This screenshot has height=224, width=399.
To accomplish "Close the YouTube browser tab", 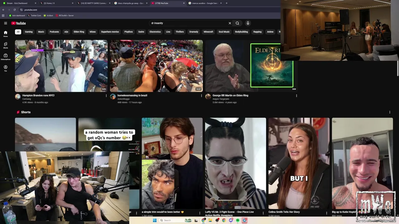I will 184,3.
